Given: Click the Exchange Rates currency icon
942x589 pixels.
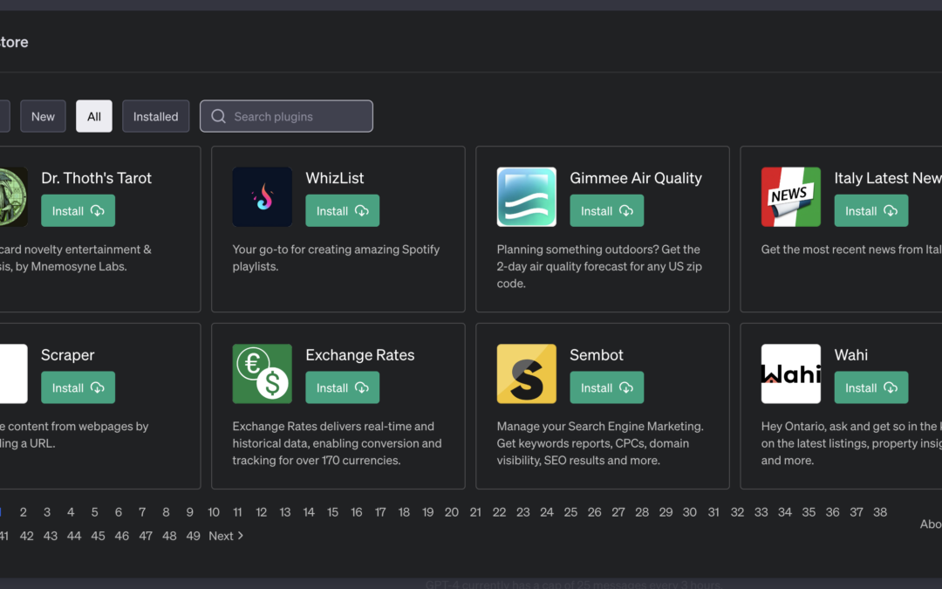Looking at the screenshot, I should coord(262,373).
